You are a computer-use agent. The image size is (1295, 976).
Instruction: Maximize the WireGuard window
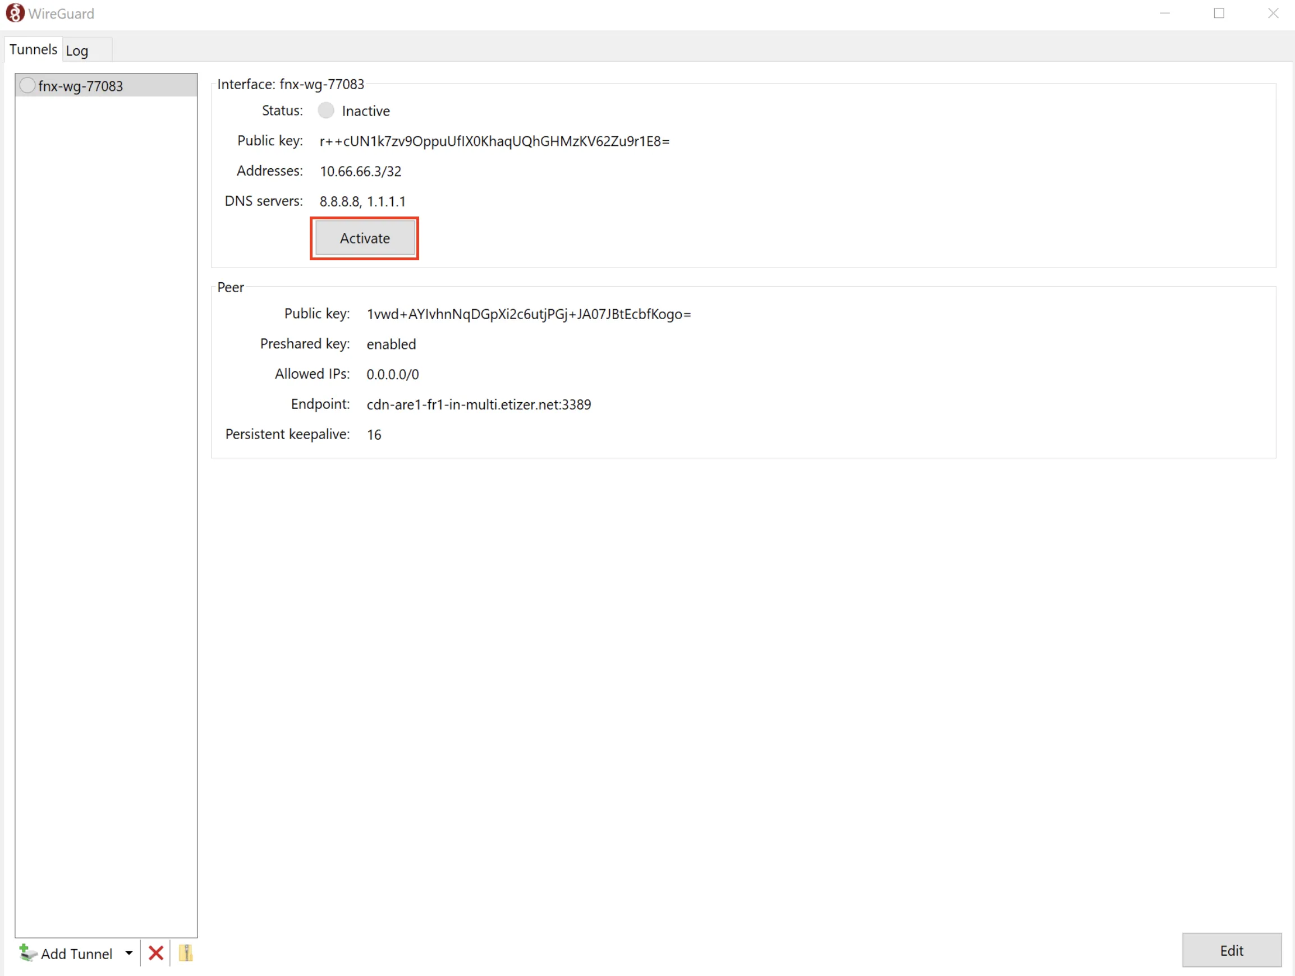[1219, 13]
